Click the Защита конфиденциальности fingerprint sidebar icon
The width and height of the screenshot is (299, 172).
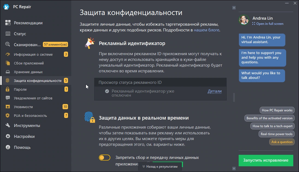tap(8, 81)
